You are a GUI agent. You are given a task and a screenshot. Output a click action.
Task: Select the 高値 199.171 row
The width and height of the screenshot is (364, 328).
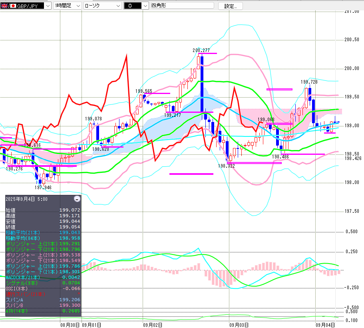click(43, 216)
